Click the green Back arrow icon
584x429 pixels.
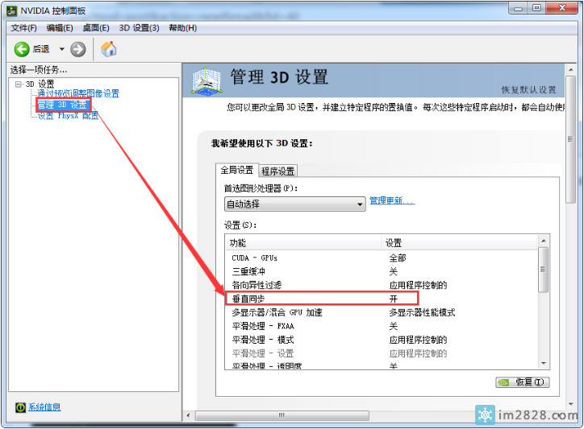coord(22,49)
